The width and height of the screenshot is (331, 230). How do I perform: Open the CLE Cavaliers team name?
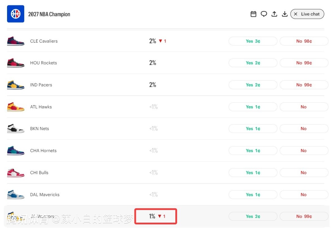tap(44, 41)
